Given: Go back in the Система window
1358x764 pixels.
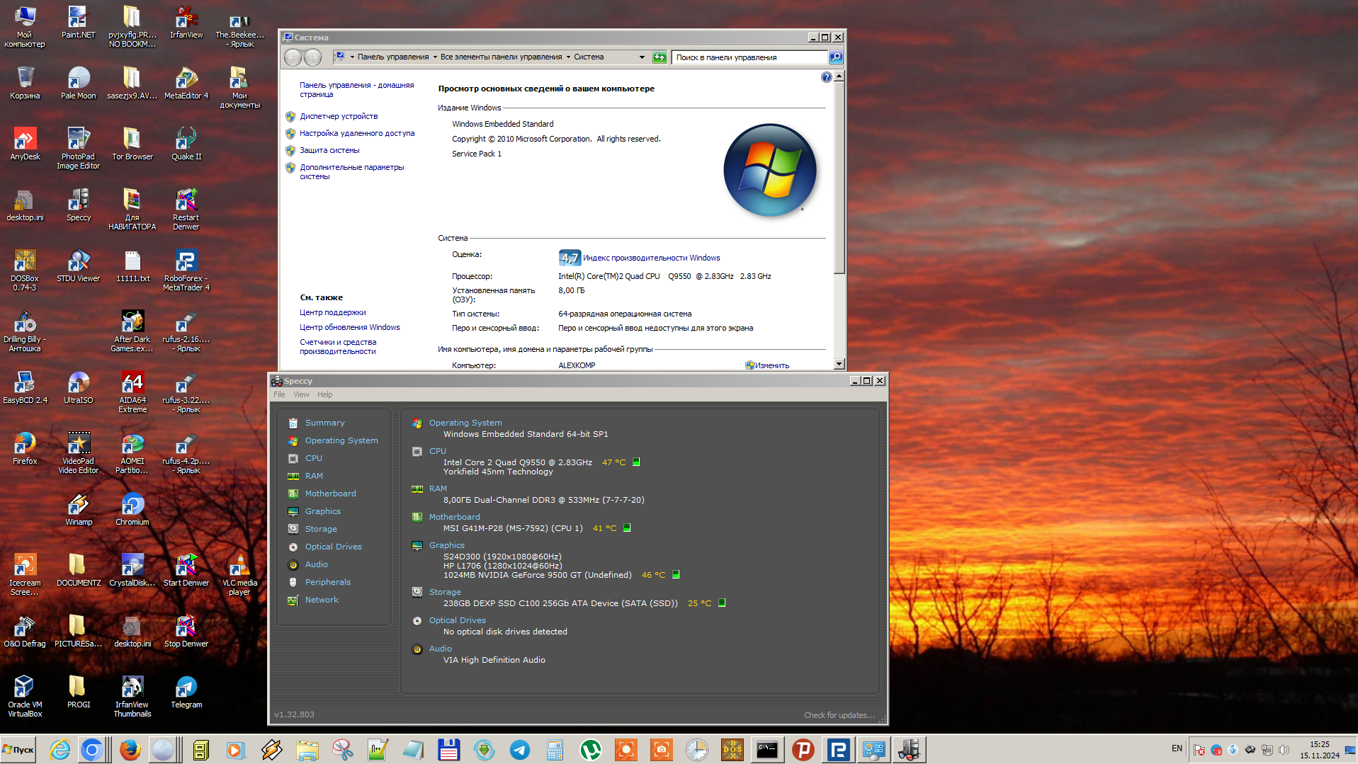Looking at the screenshot, I should [293, 57].
